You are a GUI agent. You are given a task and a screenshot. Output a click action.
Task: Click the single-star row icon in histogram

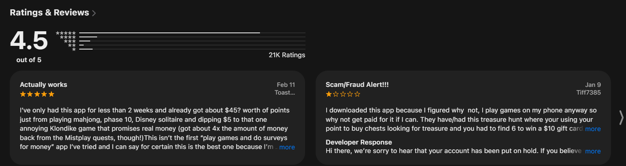click(x=74, y=50)
